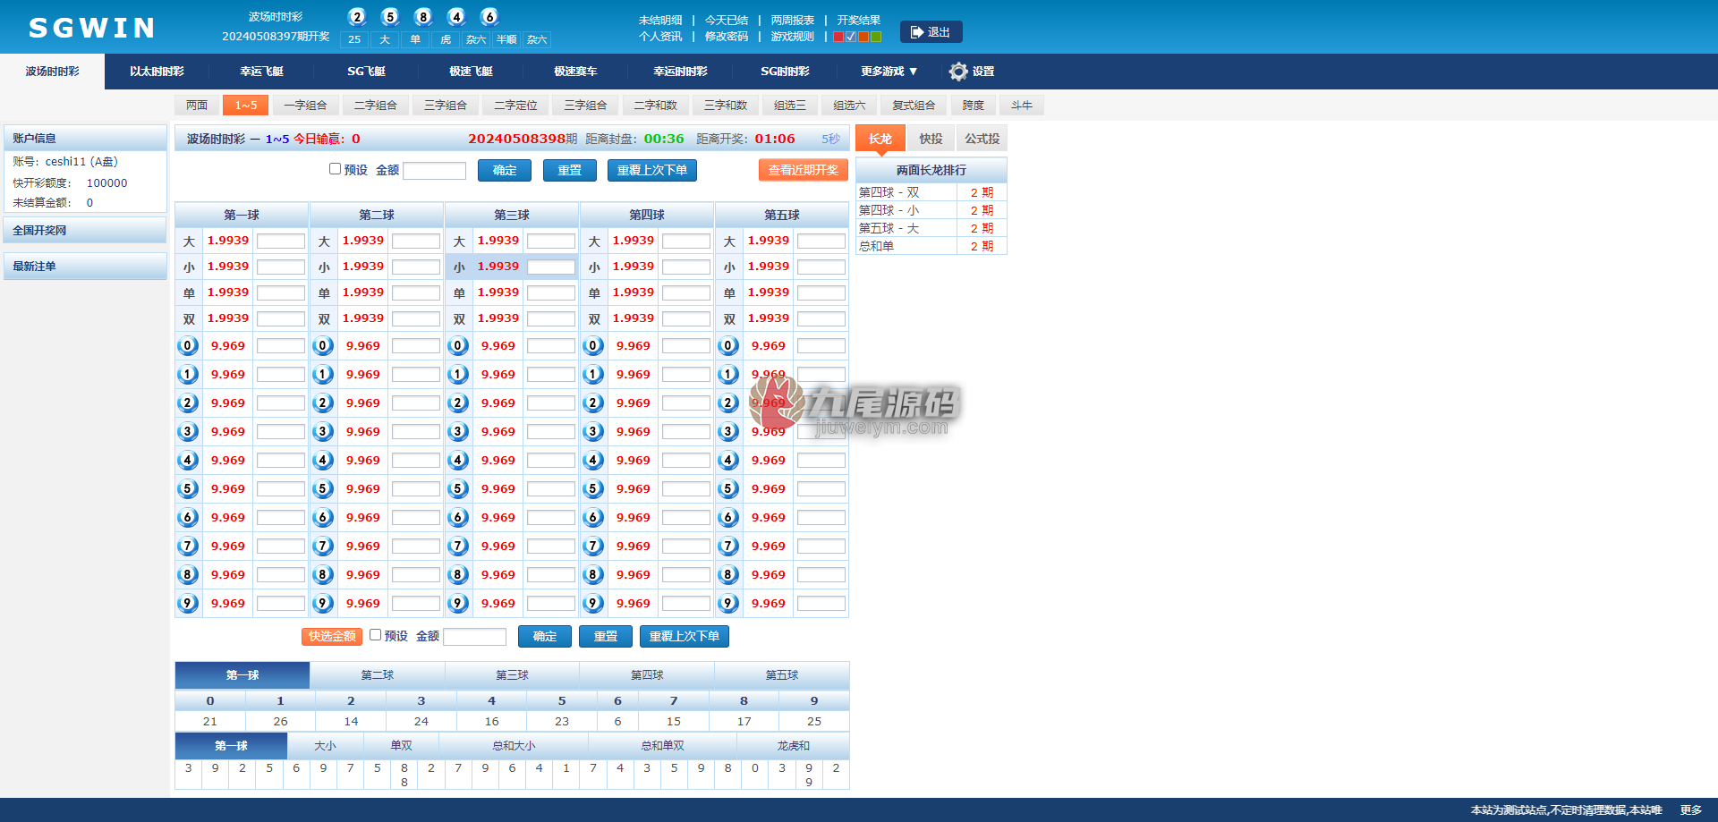
Task: Expand the 最新注单 sidebar section
Action: [85, 267]
